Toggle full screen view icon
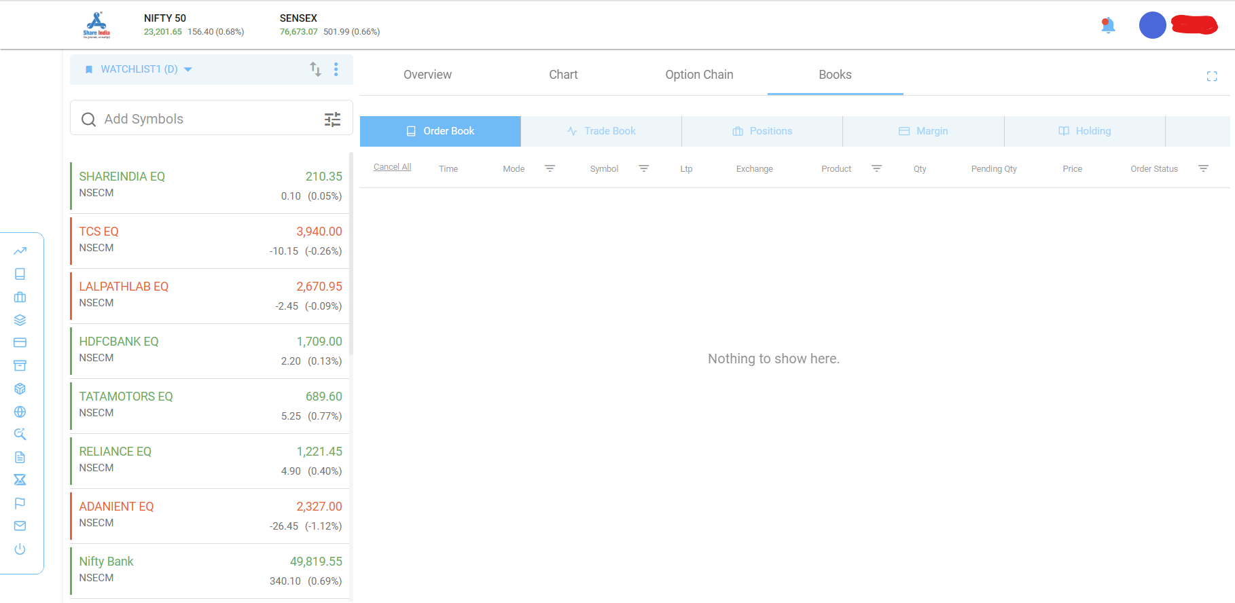 pos(1212,76)
